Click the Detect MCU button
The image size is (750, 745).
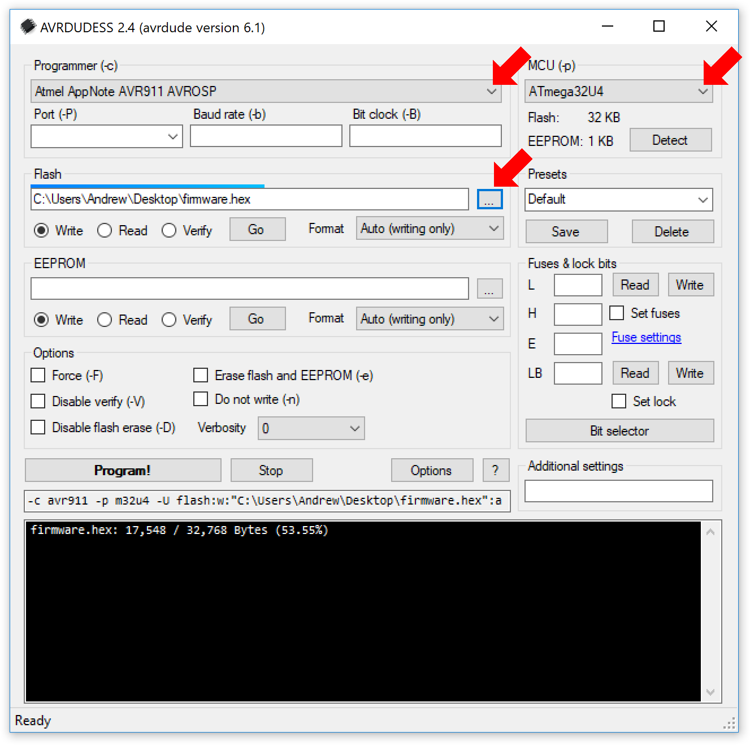670,140
